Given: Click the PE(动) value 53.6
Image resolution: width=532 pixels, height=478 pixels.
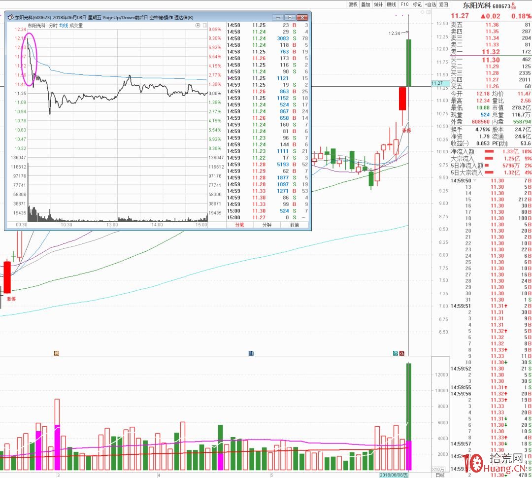Looking at the screenshot, I should point(526,143).
